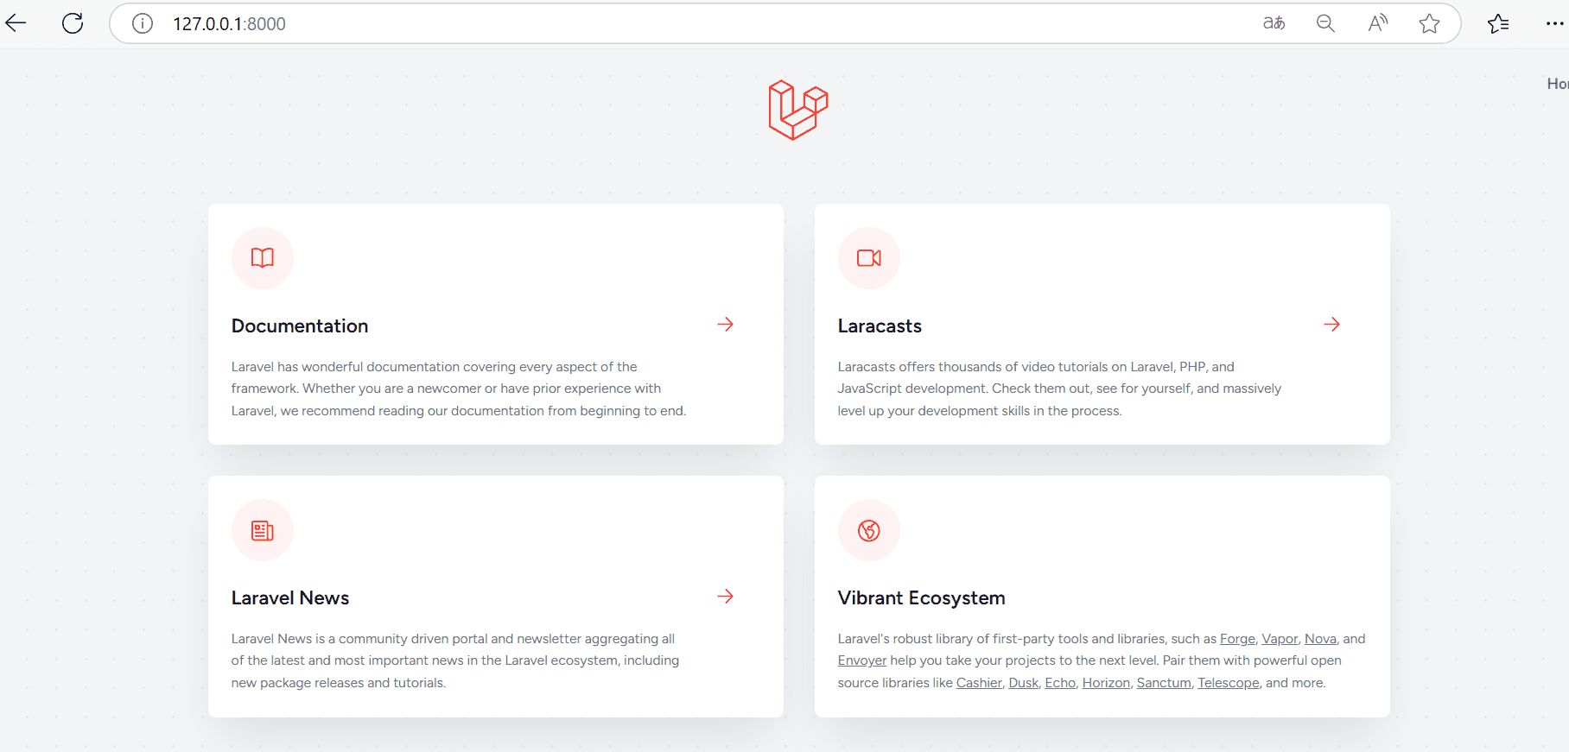1569x752 pixels.
Task: Click the red Laravel logo
Action: pos(798,110)
